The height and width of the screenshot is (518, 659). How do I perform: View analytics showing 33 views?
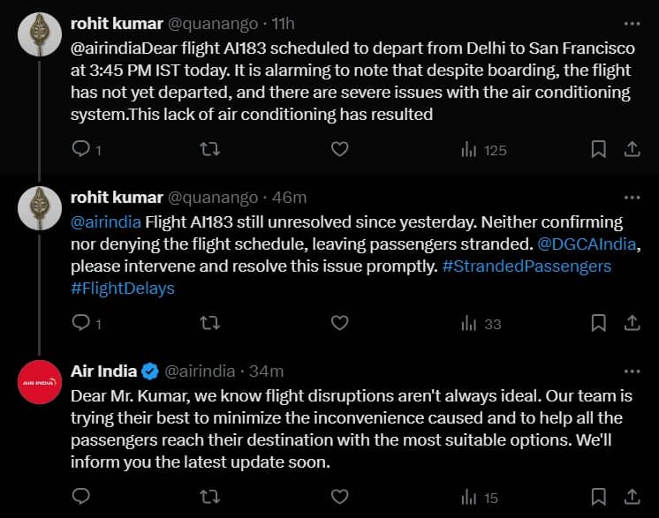481,324
